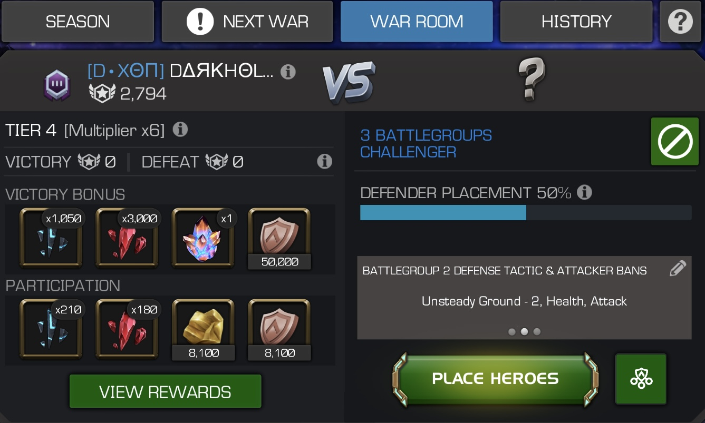Tap the victory bonus shield reward 50,000
This screenshot has width=705, height=423.
[x=279, y=239]
